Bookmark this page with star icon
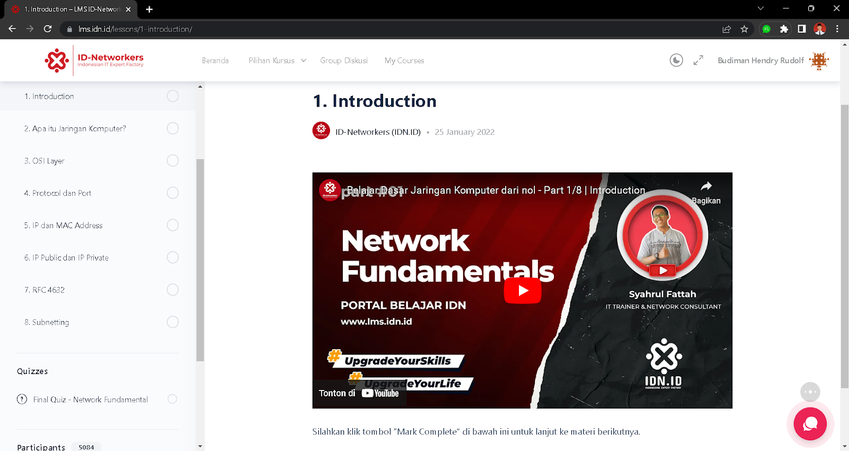The width and height of the screenshot is (849, 451). pyautogui.click(x=744, y=29)
